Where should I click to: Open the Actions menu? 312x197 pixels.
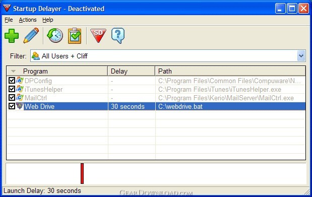coord(28,20)
